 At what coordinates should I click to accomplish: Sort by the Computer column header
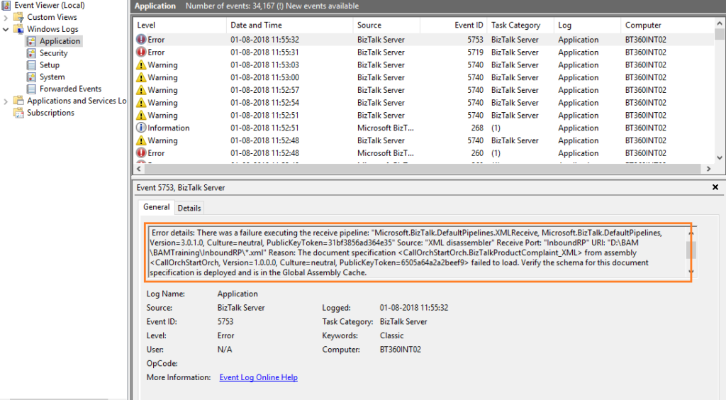click(666, 25)
